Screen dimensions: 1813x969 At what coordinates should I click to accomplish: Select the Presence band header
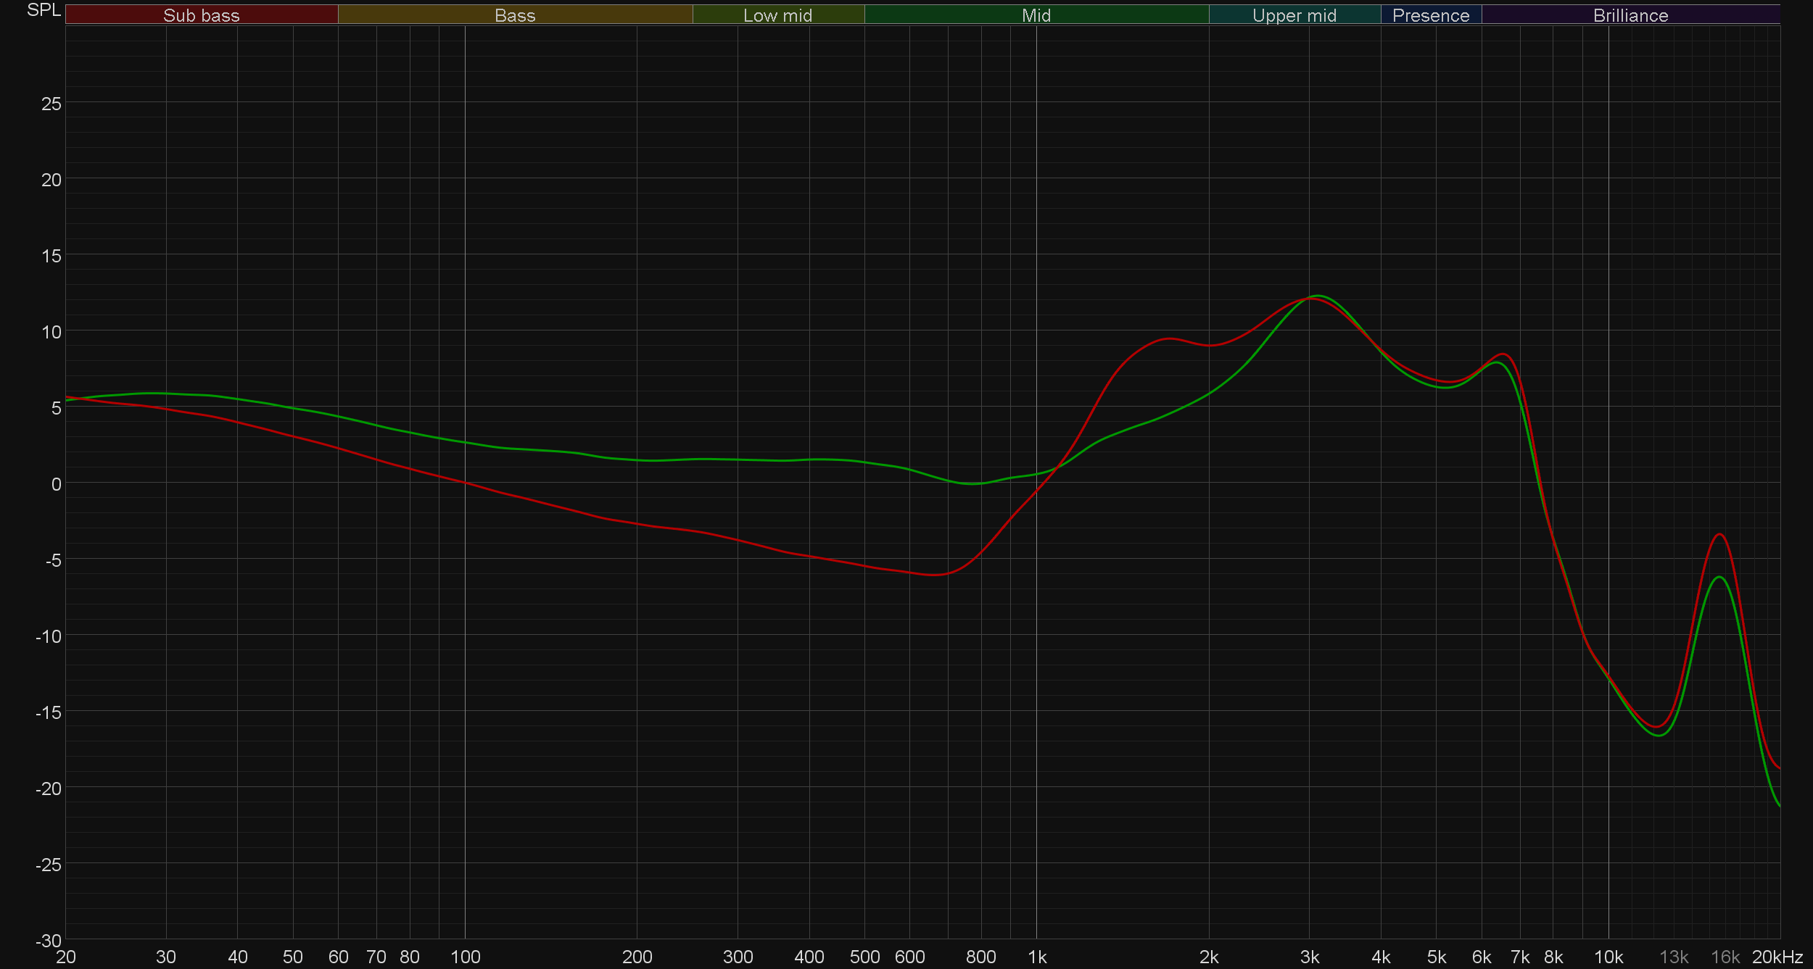(1430, 15)
